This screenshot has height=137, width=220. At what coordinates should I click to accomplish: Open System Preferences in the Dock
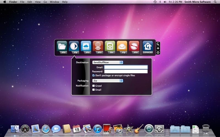[x=159, y=129]
